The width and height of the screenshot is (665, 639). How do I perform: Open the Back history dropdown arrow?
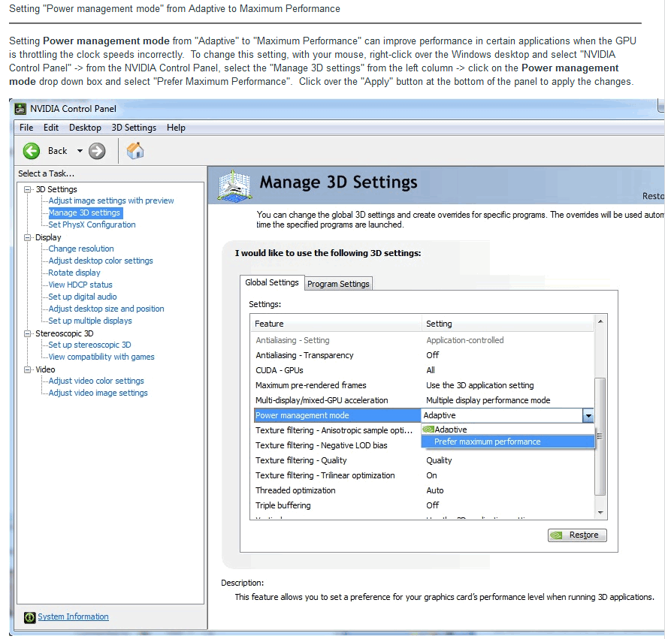80,151
